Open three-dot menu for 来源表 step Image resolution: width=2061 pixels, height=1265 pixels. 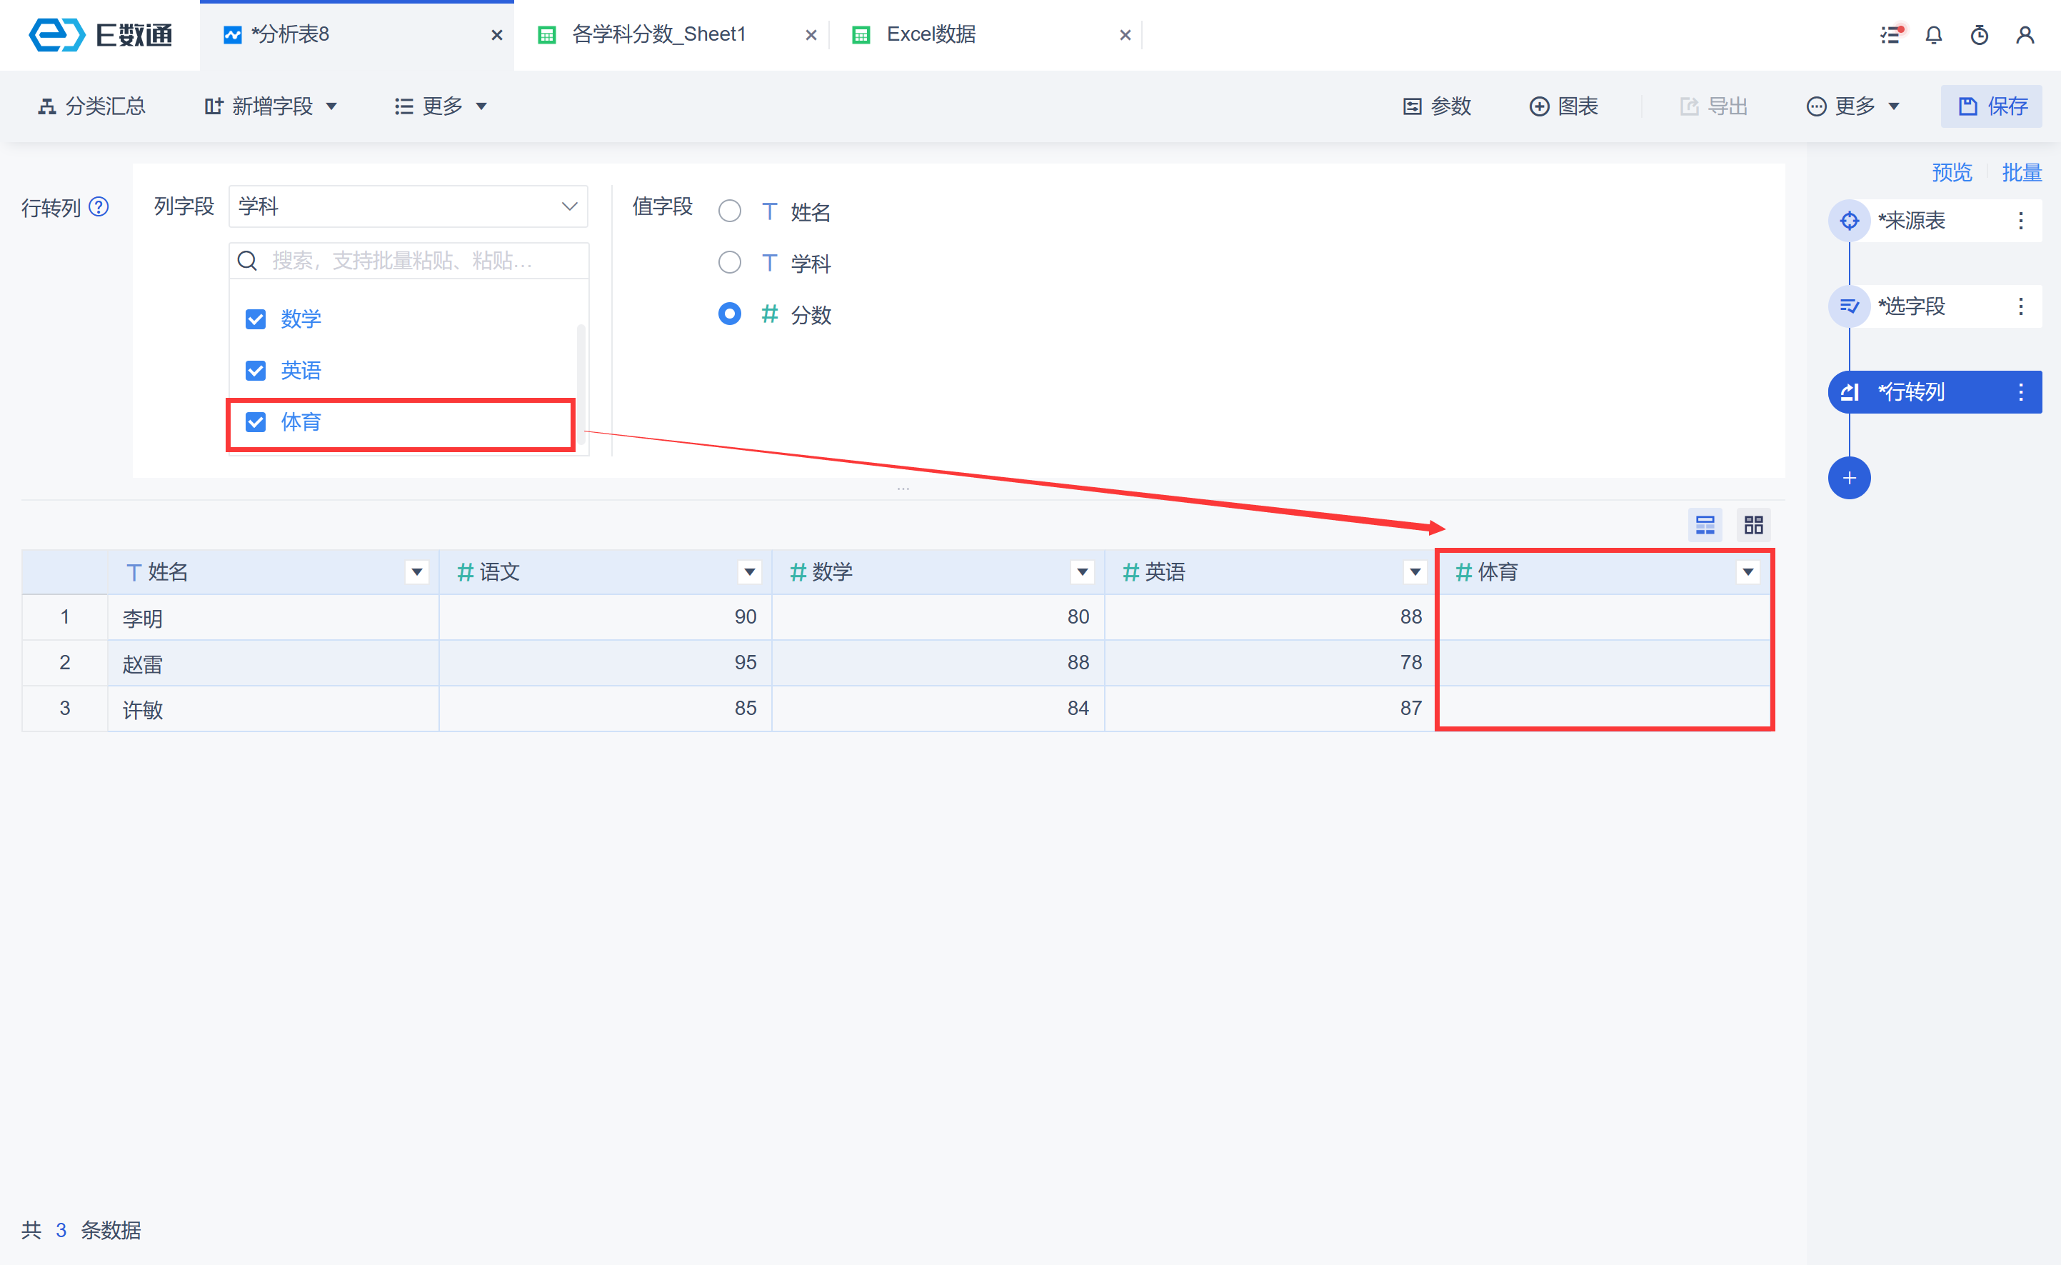2020,221
